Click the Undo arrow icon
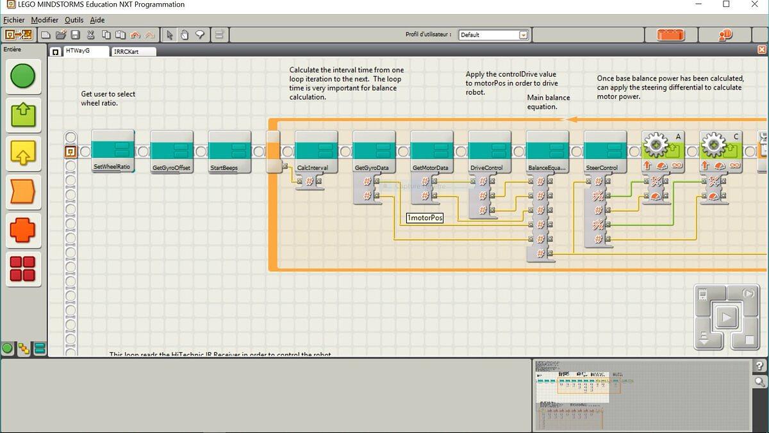This screenshot has height=433, width=769. point(135,35)
